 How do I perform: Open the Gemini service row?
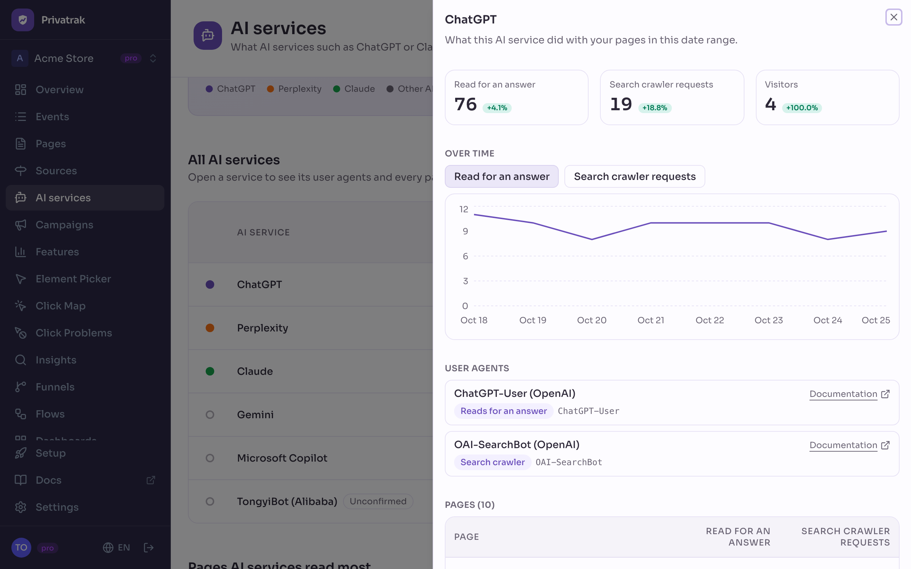pos(311,415)
